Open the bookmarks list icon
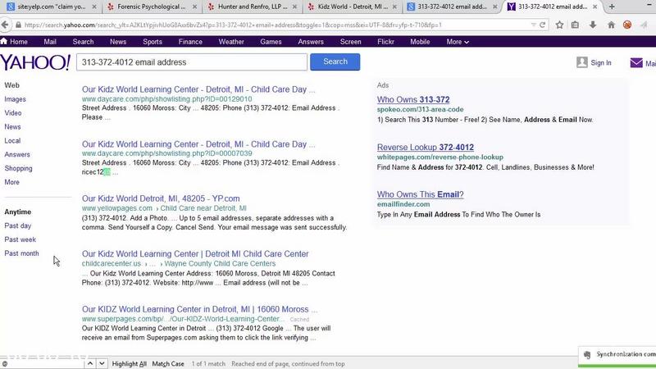 (576, 25)
